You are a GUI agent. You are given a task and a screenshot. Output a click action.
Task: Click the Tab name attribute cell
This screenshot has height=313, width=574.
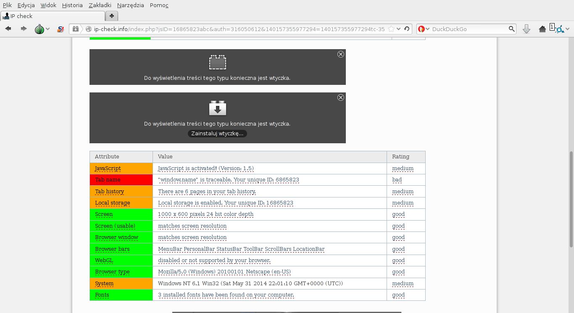121,180
